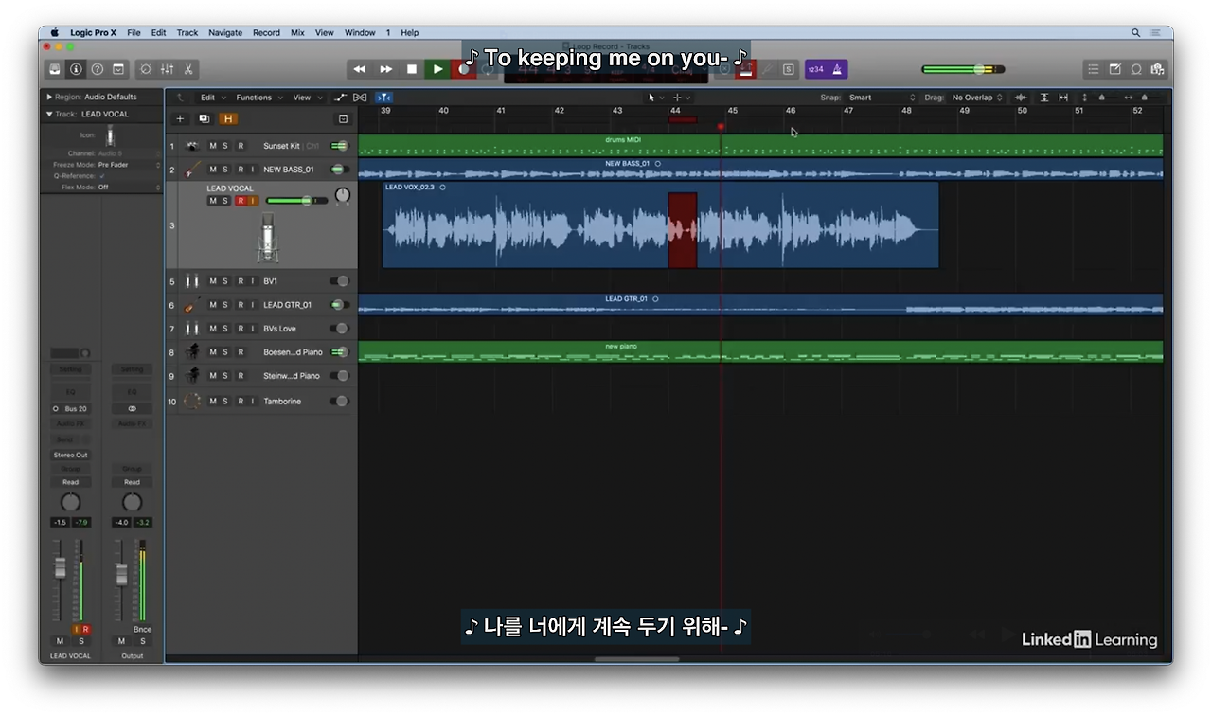The image size is (1212, 716).
Task: Open the Library panel icon
Action: [x=55, y=69]
